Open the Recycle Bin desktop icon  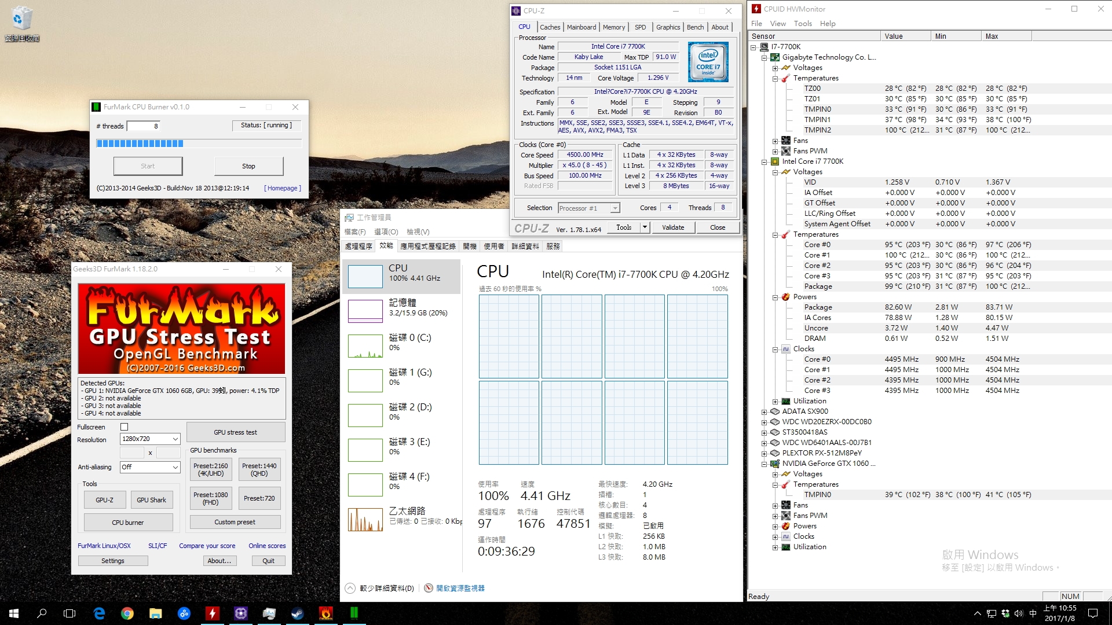coord(21,23)
